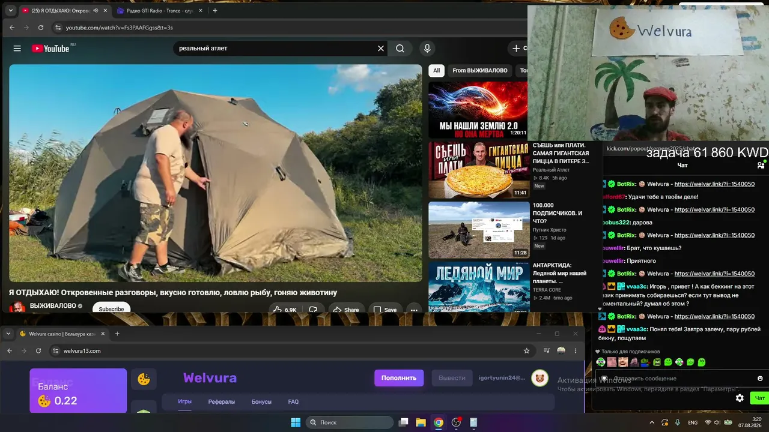Clear the YouTube search query

(x=380, y=49)
